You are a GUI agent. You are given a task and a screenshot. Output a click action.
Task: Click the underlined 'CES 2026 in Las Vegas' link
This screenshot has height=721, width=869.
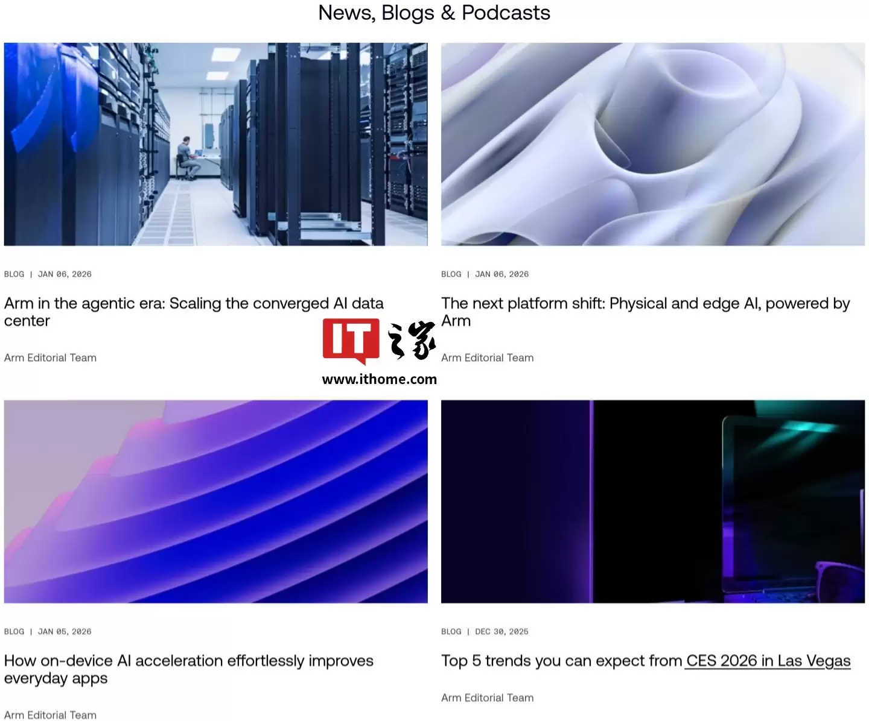[x=768, y=661]
